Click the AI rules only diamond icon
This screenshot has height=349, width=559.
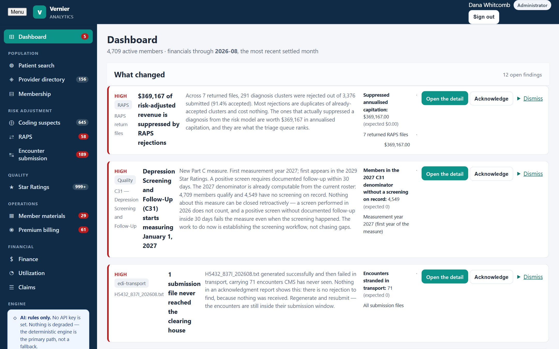15,318
